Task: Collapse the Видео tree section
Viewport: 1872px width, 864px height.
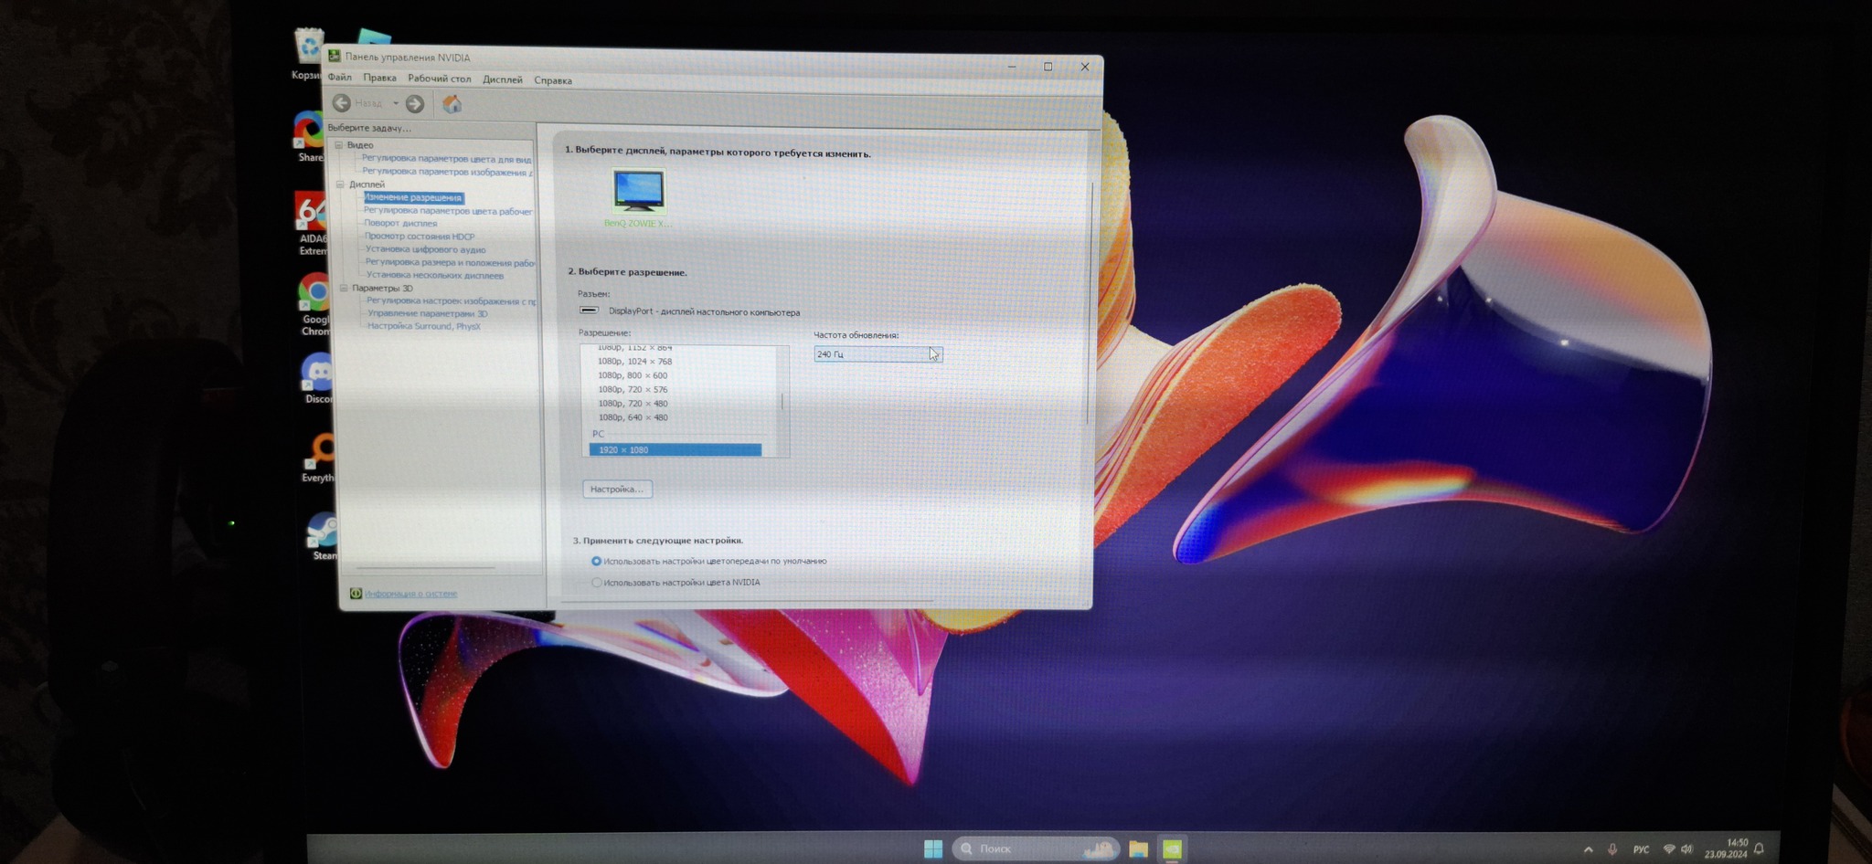Action: pyautogui.click(x=339, y=145)
